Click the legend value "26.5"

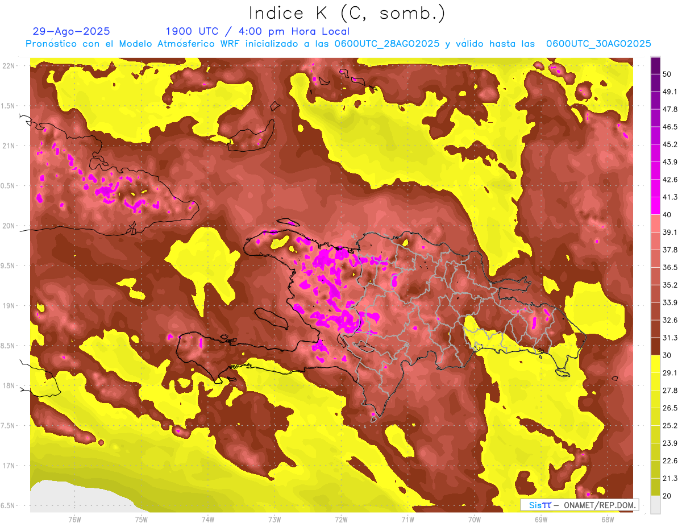(x=669, y=408)
